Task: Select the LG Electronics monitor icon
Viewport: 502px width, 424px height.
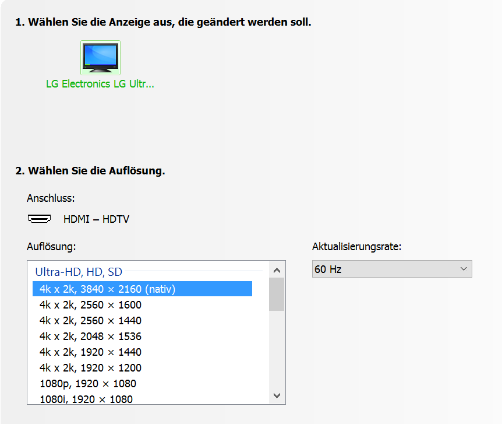Action: click(x=100, y=58)
